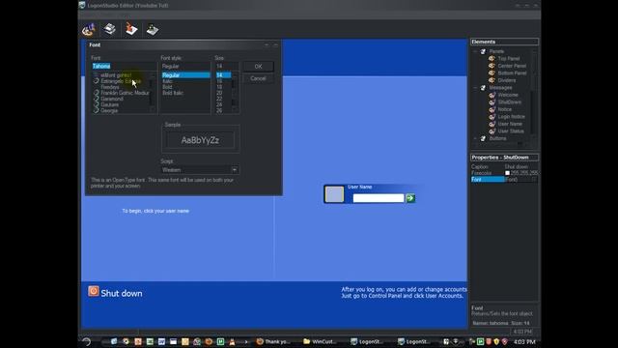Click the fourth toolbar icon
This screenshot has height=348, width=618.
coord(153,29)
